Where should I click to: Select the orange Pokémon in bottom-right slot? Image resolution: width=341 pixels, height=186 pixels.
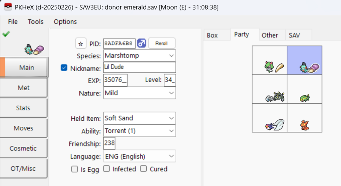click(304, 125)
